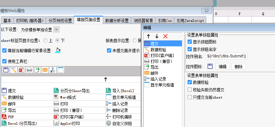
Task: Open the 为该模板单独设置 dropdown
Action: tap(39, 30)
